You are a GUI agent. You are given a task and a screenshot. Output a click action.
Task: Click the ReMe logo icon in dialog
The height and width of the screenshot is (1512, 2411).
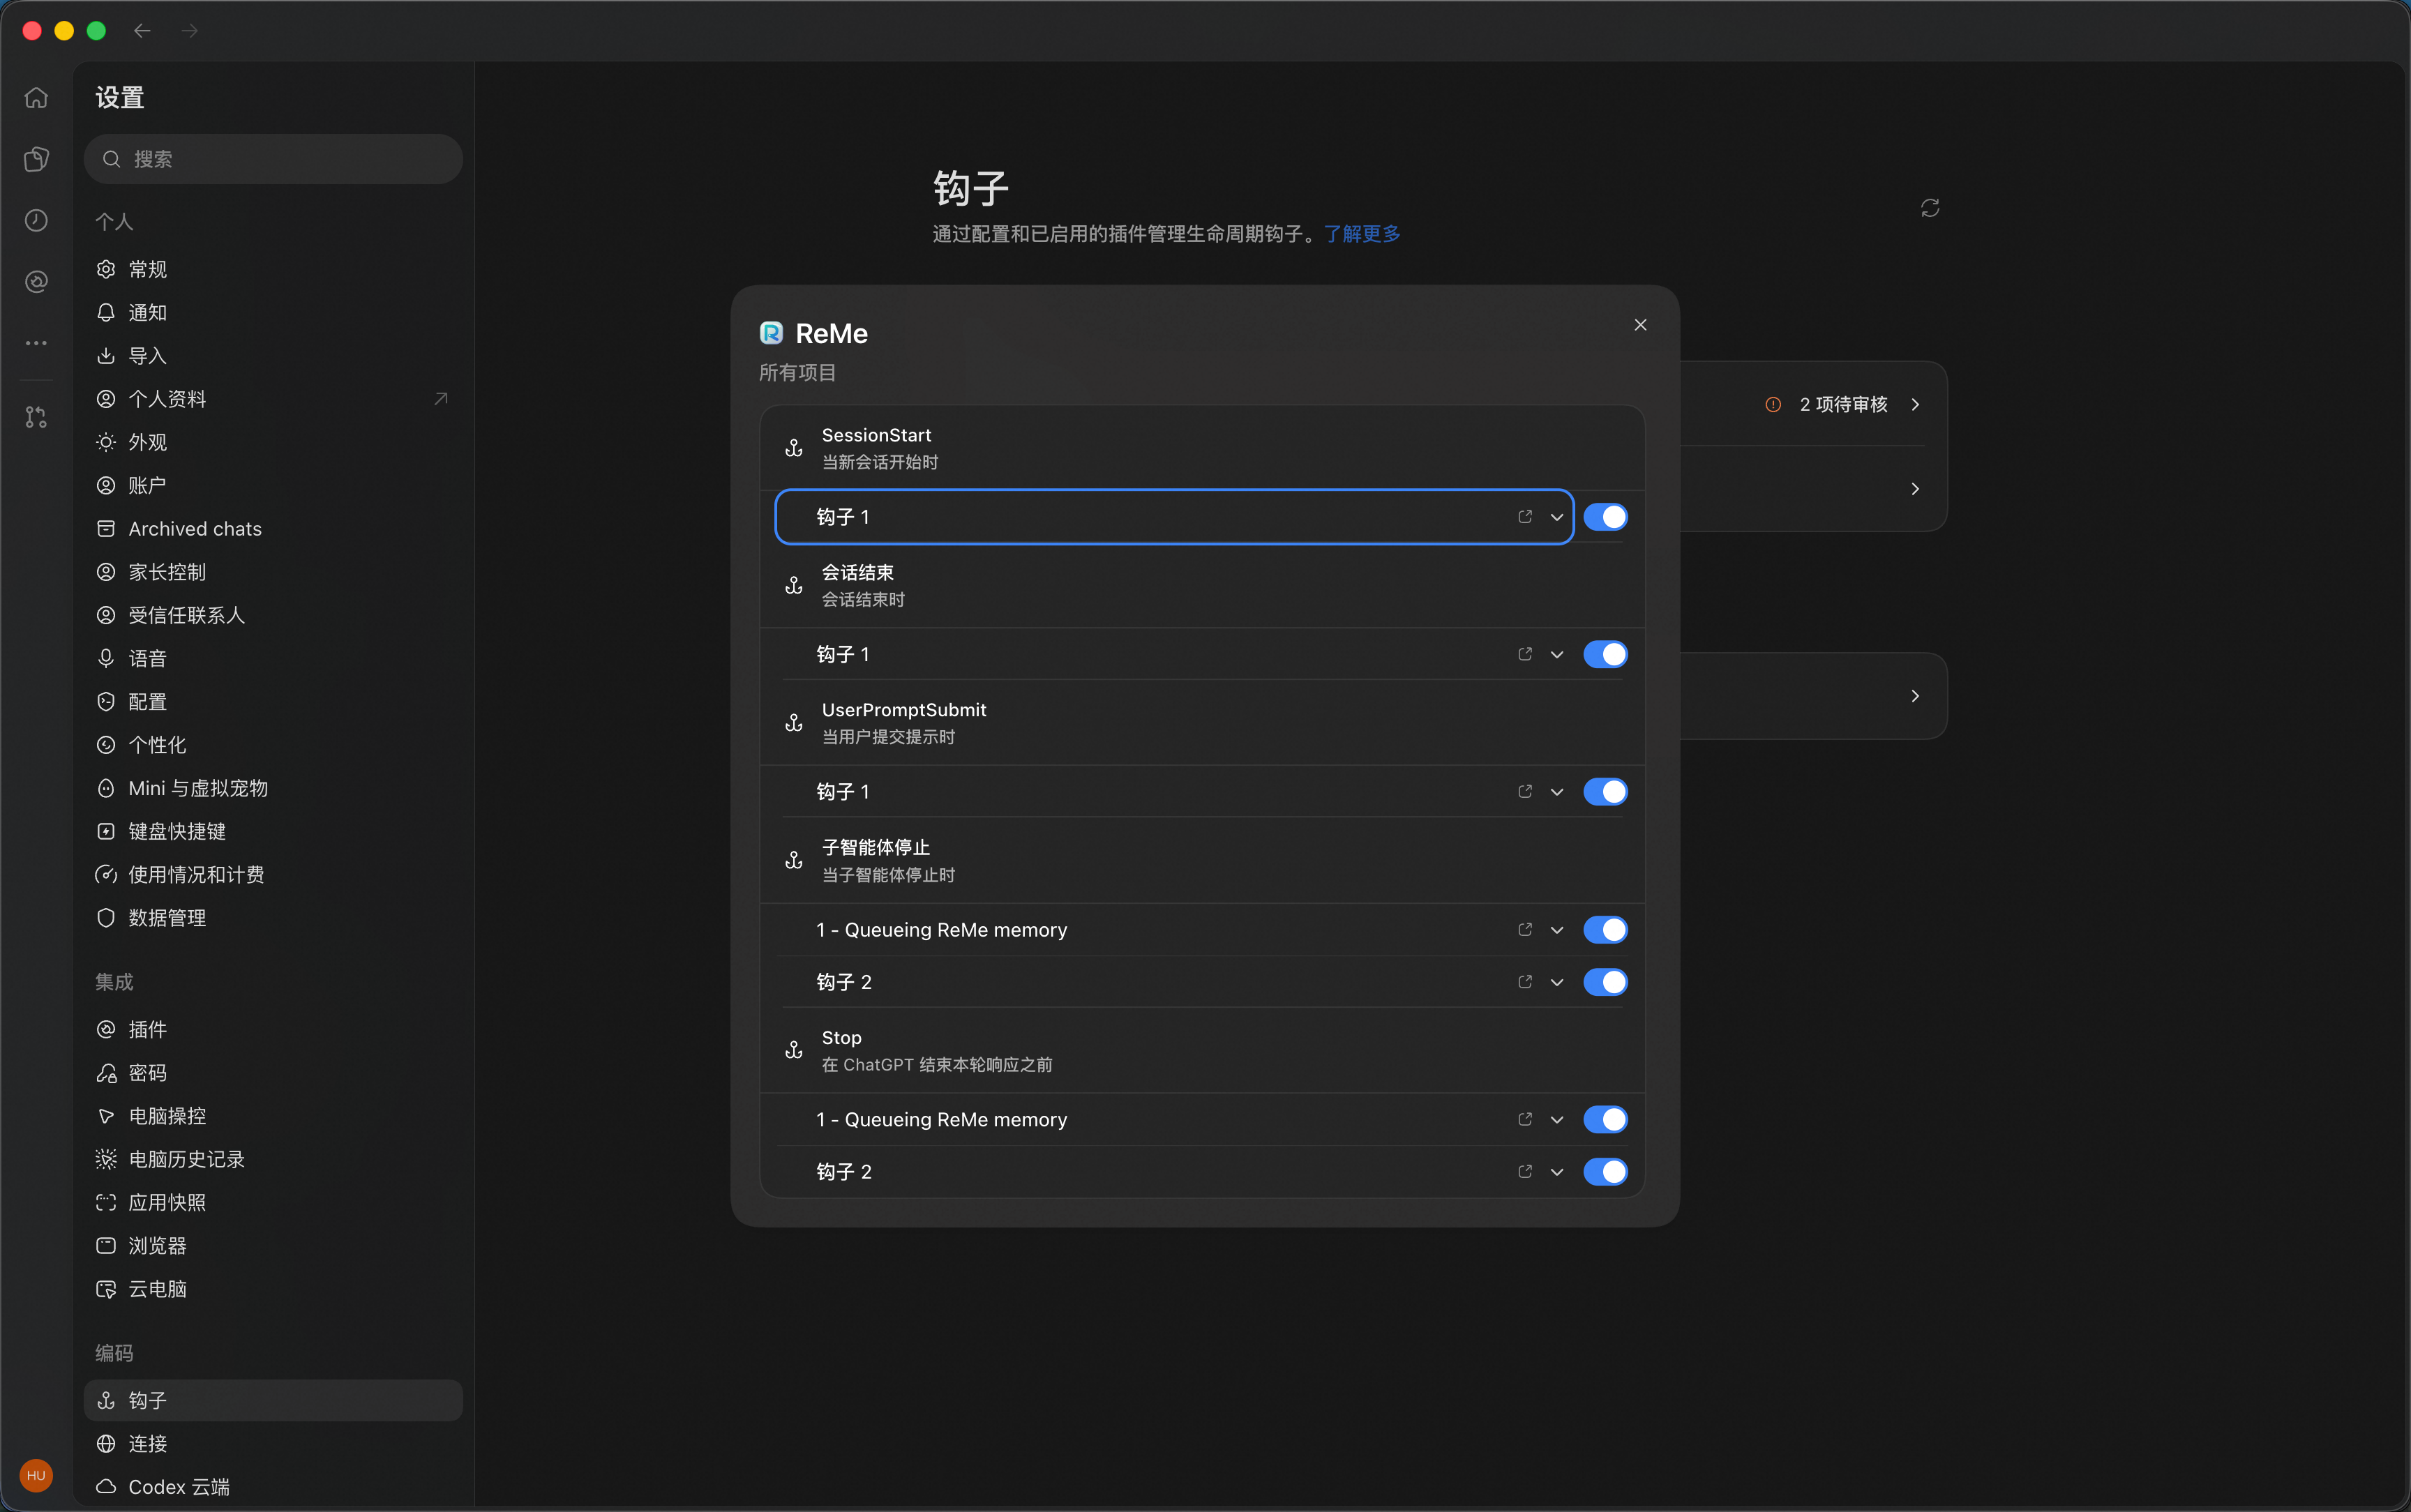771,333
